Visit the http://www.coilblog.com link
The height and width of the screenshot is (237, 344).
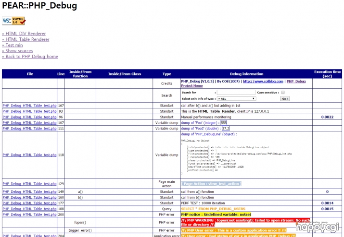pos(263,81)
